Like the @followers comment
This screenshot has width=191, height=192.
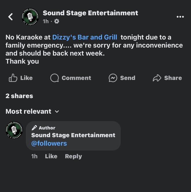pos(51,156)
